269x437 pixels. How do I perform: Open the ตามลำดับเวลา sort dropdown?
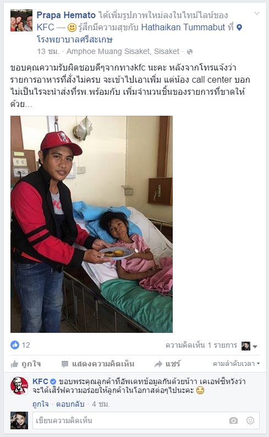236,363
